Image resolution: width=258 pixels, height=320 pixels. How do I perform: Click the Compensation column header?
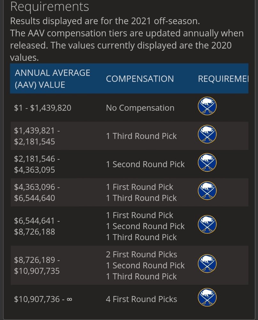[x=140, y=79]
